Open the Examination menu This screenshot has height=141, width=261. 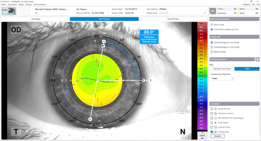(12, 5)
